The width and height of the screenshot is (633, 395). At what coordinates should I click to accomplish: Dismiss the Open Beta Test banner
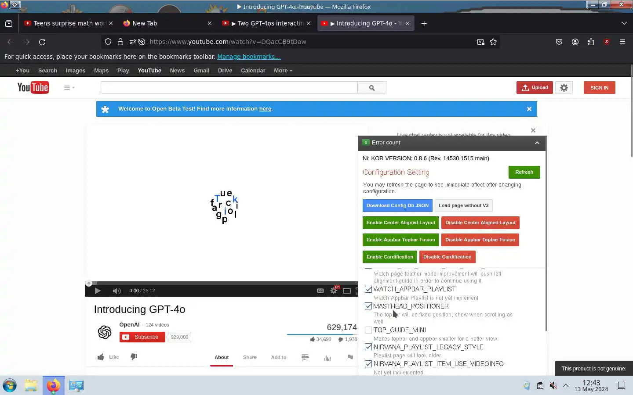click(x=529, y=109)
